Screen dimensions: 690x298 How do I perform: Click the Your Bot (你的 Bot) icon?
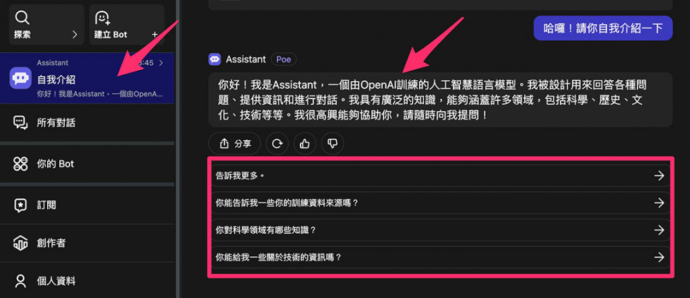[21, 164]
